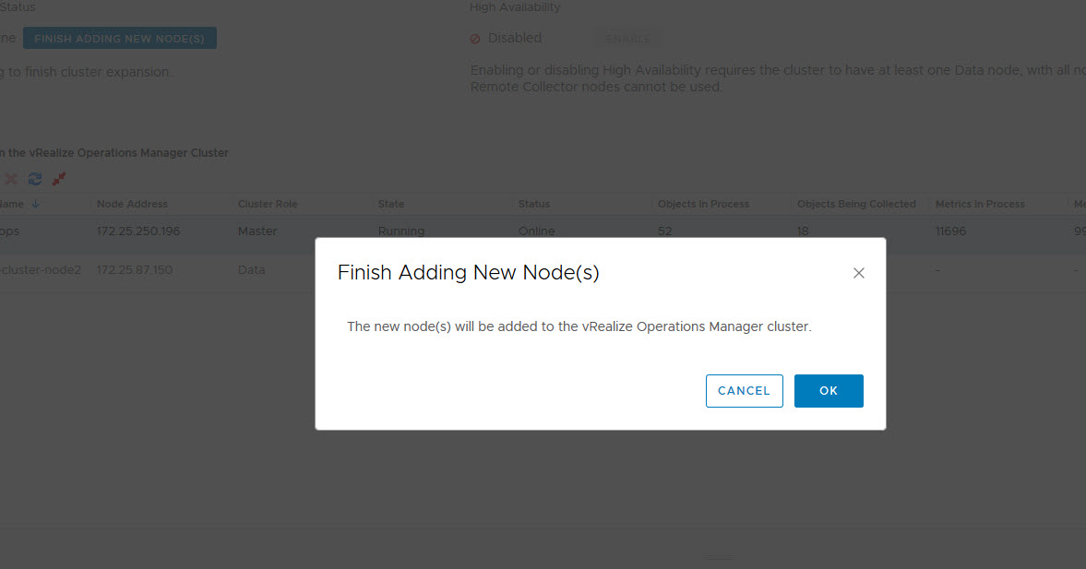Click the red converging arrows icon
Image resolution: width=1086 pixels, height=569 pixels.
point(59,179)
